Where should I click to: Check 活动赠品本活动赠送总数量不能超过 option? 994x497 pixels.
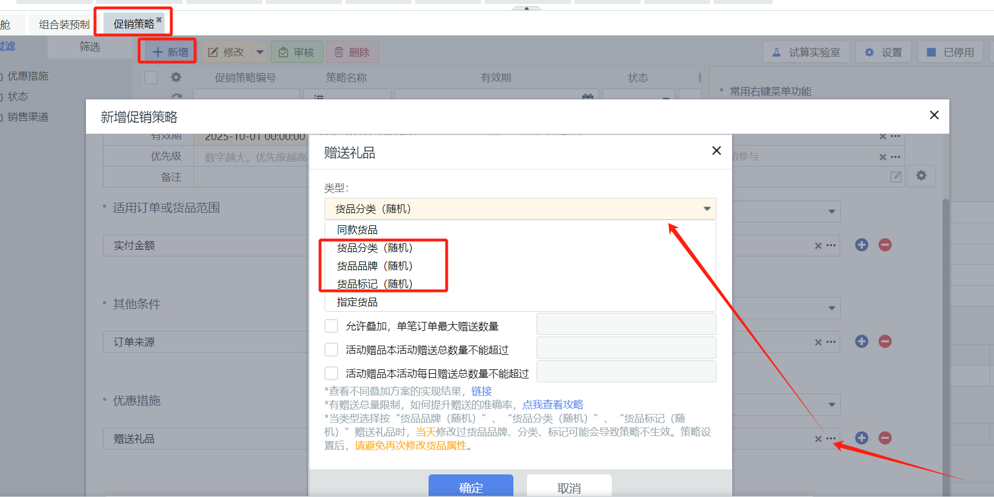[x=331, y=350]
